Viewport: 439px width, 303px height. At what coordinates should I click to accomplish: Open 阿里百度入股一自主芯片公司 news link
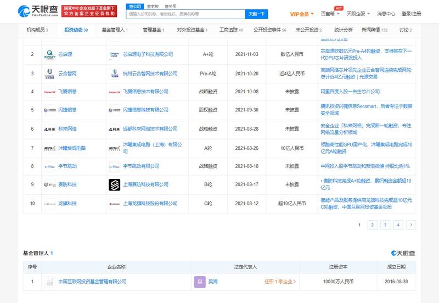click(350, 92)
